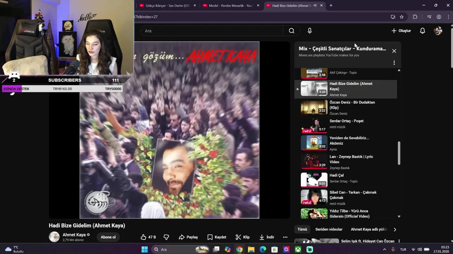Viewport: 453px width, 254px height.
Task: Open Lan - Zeynep Bastık Lyric Video
Action: (346, 162)
